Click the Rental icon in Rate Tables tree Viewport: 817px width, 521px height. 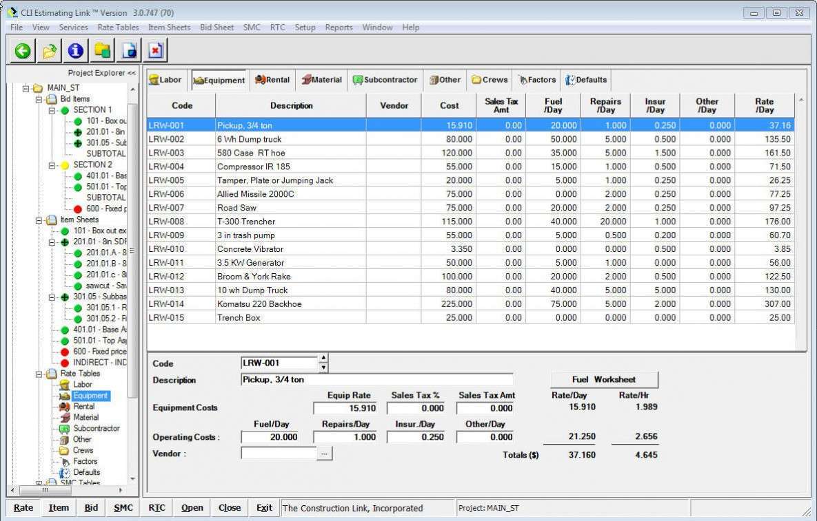tap(65, 407)
